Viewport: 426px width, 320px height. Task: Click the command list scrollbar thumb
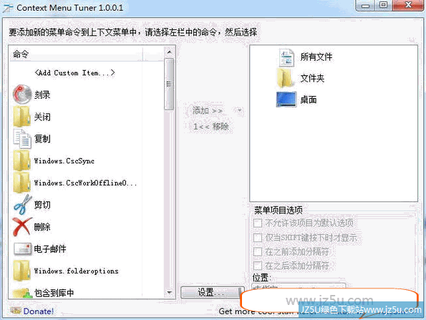[x=169, y=84]
